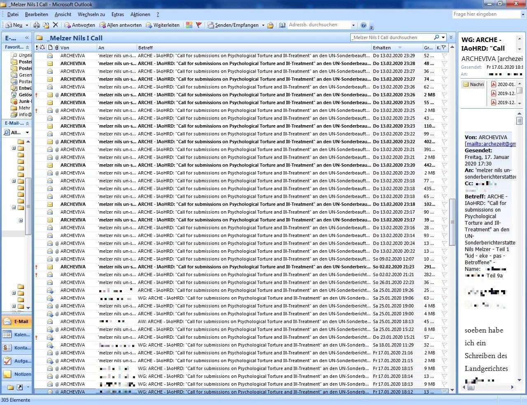Click the red follow-up flag in toolbar
Viewport: 527px width, 405px height.
[199, 25]
